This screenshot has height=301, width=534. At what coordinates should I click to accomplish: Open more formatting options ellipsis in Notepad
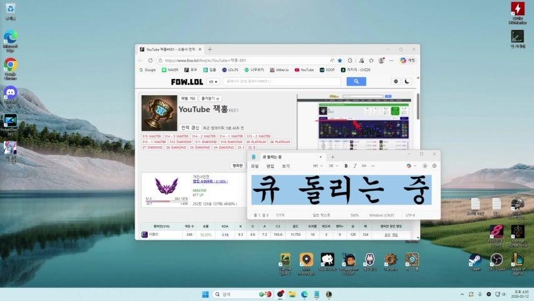(373, 166)
